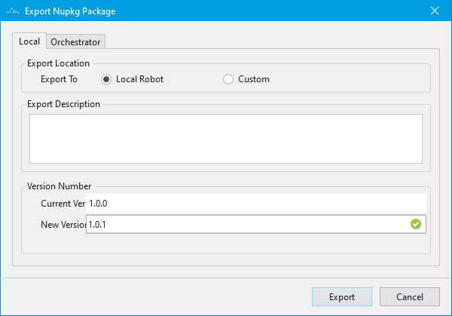Click the 'Export Description' group heading
Image resolution: width=452 pixels, height=316 pixels.
[x=63, y=104]
